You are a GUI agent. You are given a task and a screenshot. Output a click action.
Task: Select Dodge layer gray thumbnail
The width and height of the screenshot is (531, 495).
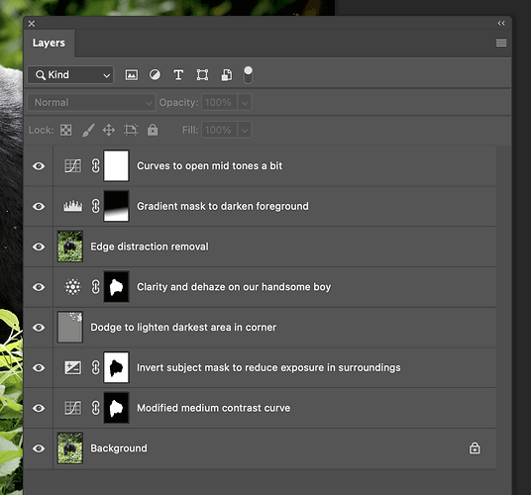click(70, 327)
